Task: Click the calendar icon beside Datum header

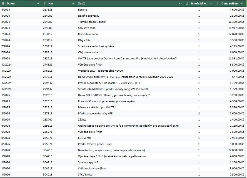Action: [3, 4]
